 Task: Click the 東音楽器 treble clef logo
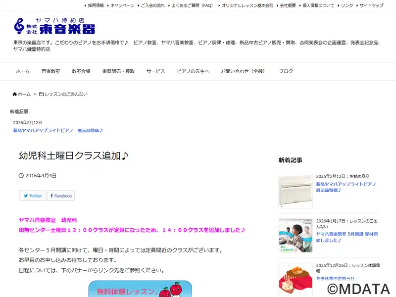point(19,26)
